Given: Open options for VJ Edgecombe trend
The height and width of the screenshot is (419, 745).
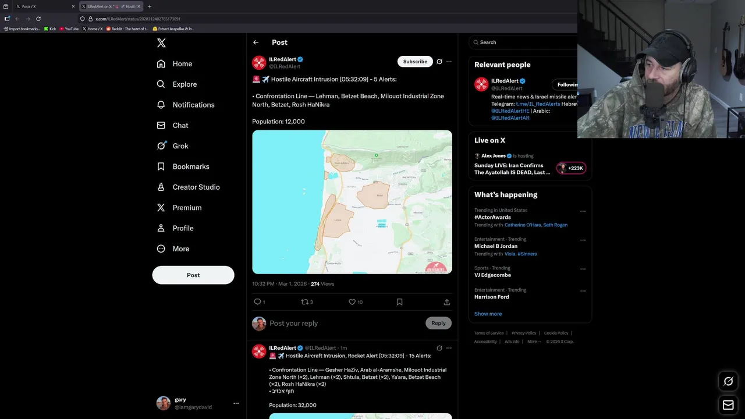Looking at the screenshot, I should 583,269.
